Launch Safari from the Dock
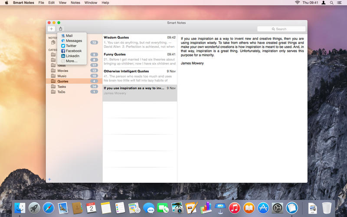347x217 pixels. (x=49, y=208)
